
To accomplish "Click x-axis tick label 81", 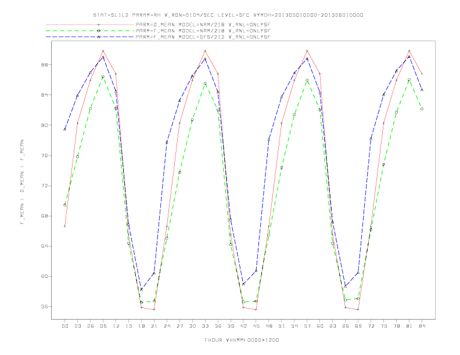I will click(409, 326).
